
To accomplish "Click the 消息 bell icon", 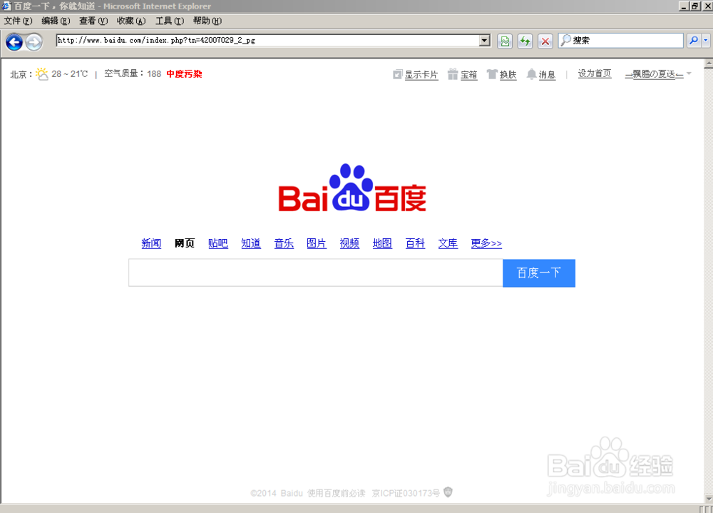I will [x=531, y=74].
